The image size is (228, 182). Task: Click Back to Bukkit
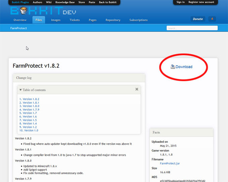coord(108,2)
